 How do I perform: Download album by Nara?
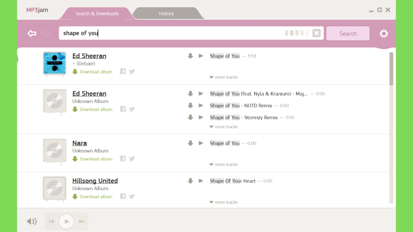(x=92, y=159)
